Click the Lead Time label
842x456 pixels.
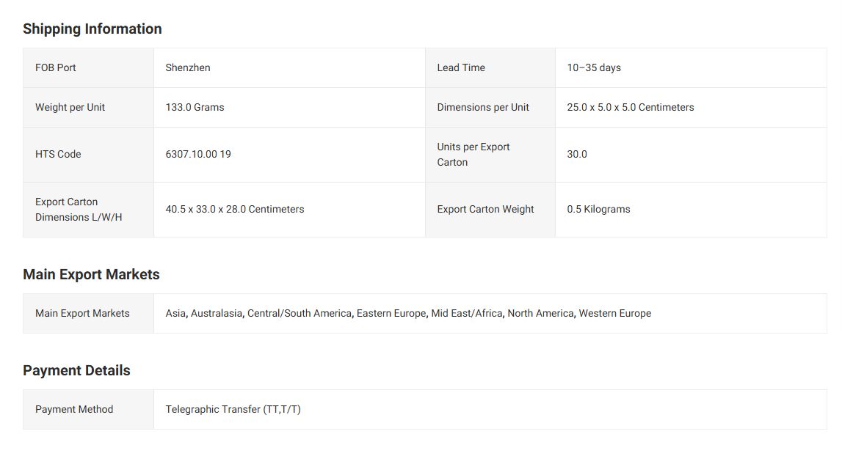pyautogui.click(x=461, y=67)
